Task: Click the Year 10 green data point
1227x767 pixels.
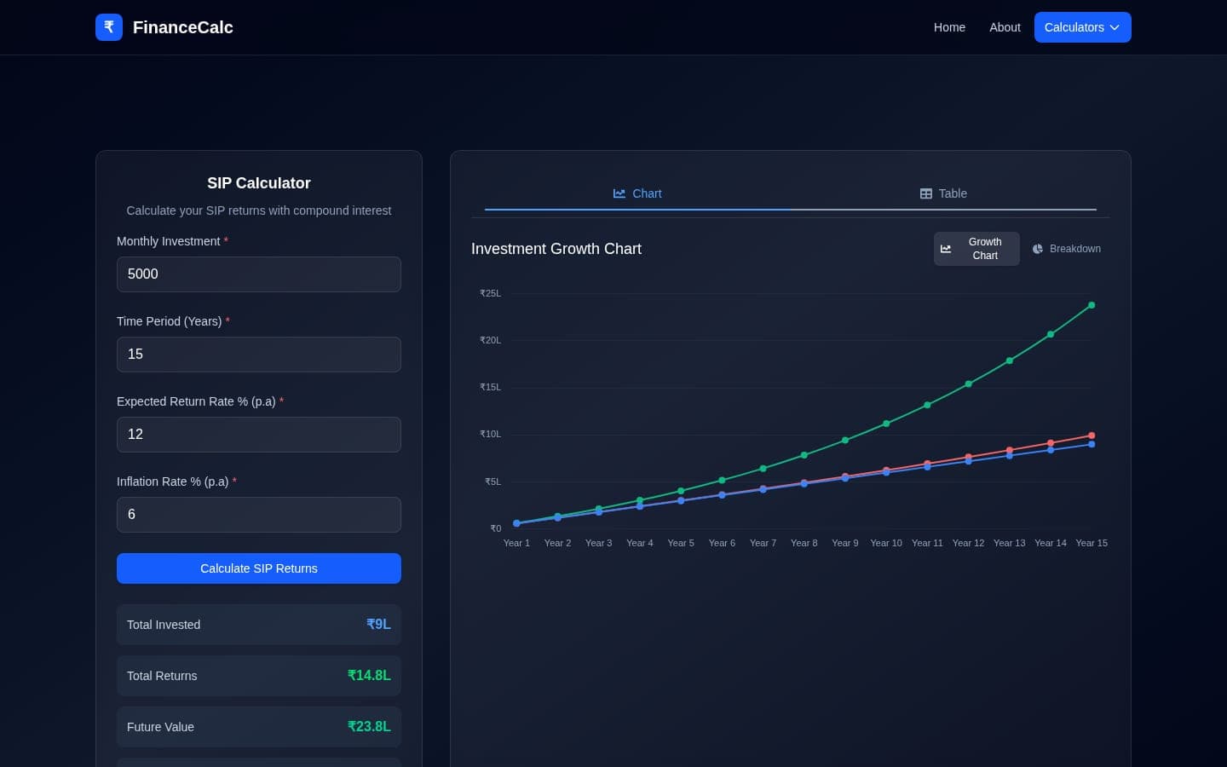Action: click(886, 424)
